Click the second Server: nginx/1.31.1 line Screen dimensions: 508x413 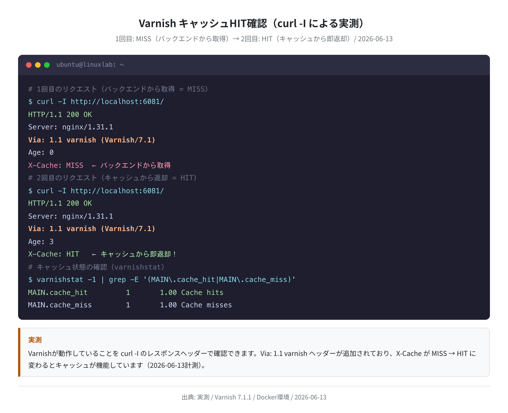pos(71,216)
